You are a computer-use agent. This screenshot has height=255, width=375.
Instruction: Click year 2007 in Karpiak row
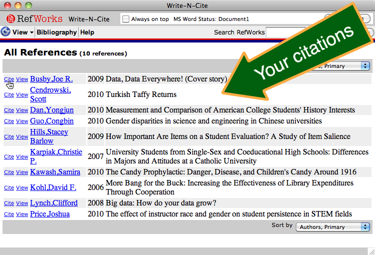tap(95, 156)
